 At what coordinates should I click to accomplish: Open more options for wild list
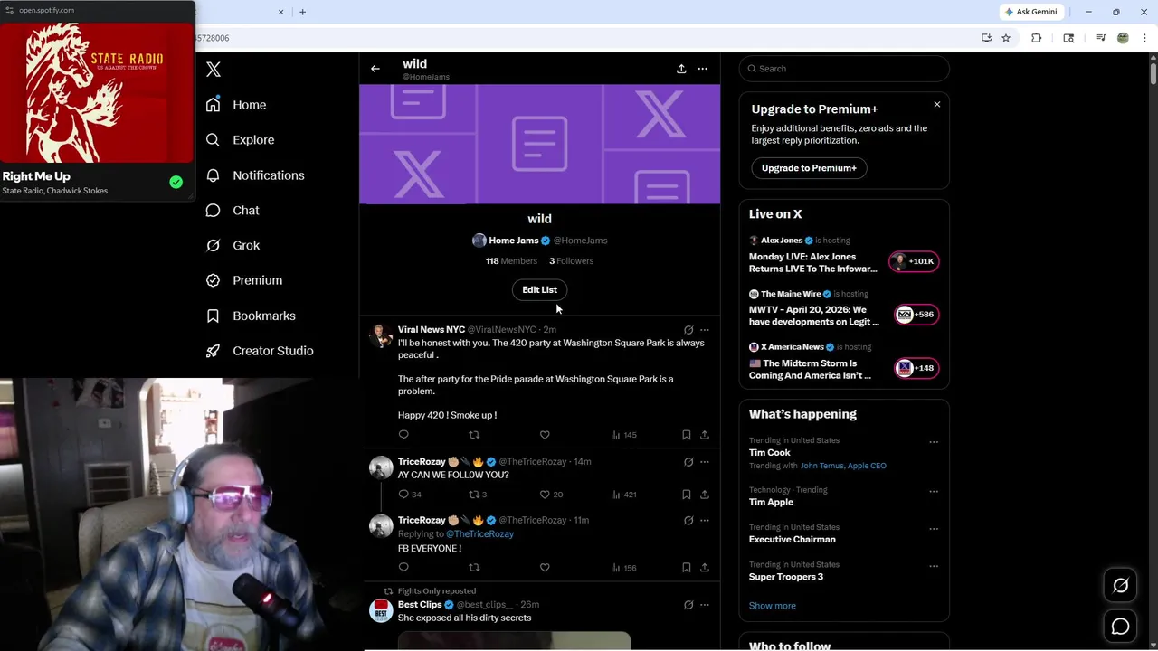[x=702, y=69]
